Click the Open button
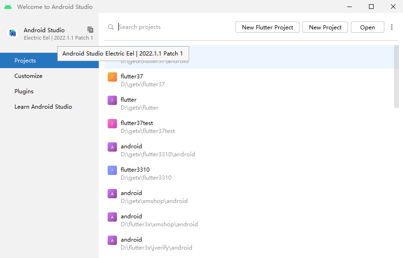This screenshot has height=258, width=403. click(x=368, y=28)
